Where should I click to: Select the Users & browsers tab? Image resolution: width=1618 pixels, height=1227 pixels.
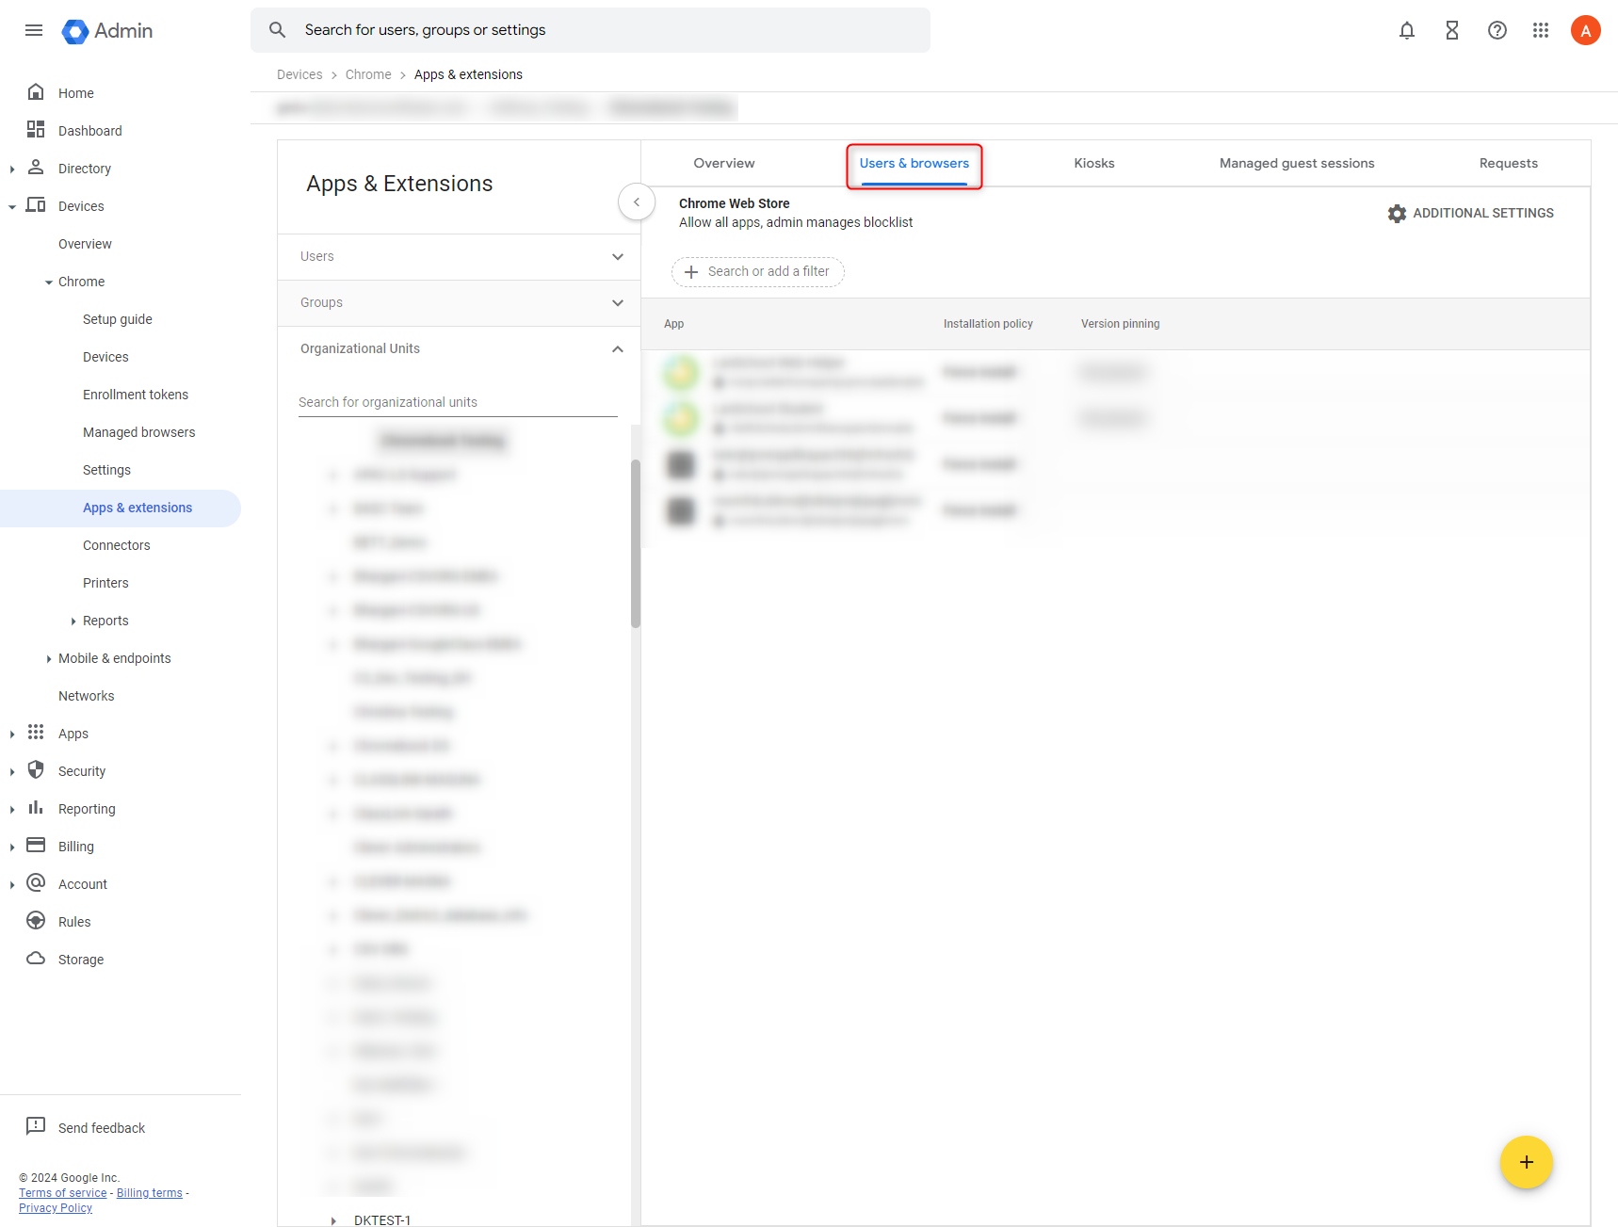pyautogui.click(x=914, y=164)
